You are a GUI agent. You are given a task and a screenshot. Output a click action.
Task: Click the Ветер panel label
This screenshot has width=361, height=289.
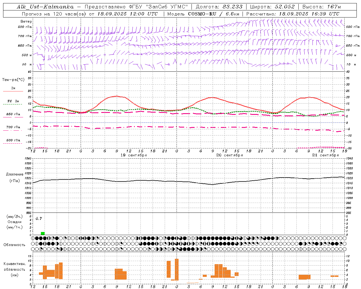pyautogui.click(x=26, y=21)
